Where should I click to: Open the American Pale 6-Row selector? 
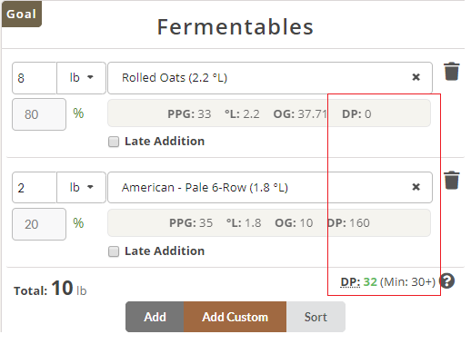point(270,187)
